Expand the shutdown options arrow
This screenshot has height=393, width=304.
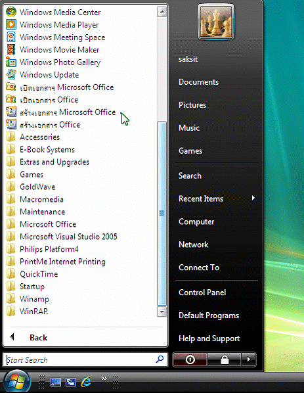(x=249, y=359)
